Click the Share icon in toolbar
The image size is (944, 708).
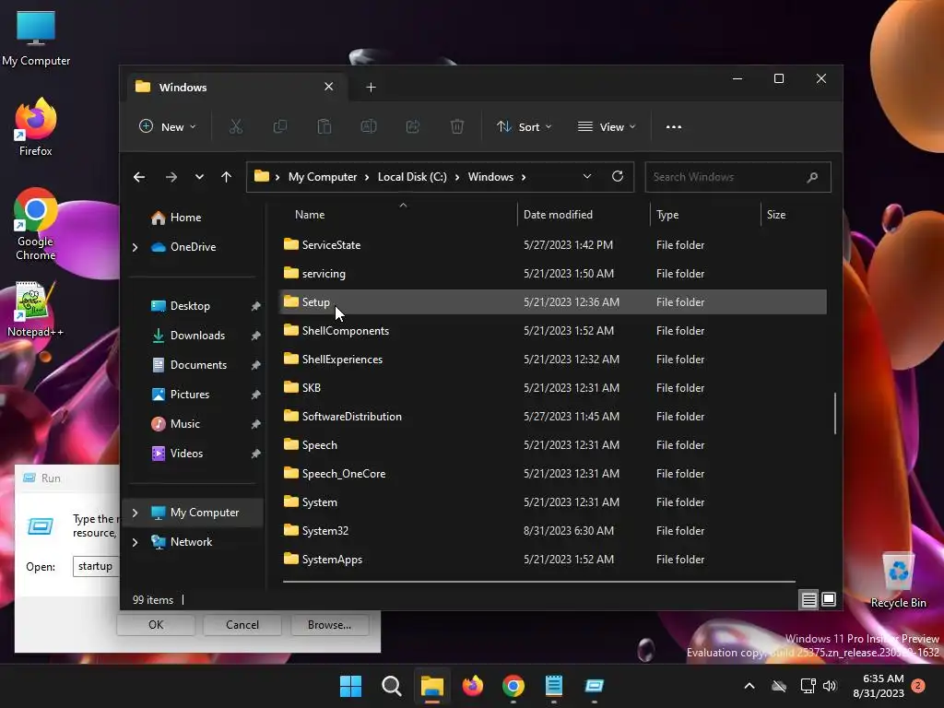click(413, 126)
